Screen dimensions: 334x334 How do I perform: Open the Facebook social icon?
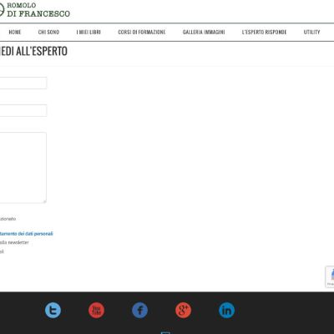coord(139,310)
